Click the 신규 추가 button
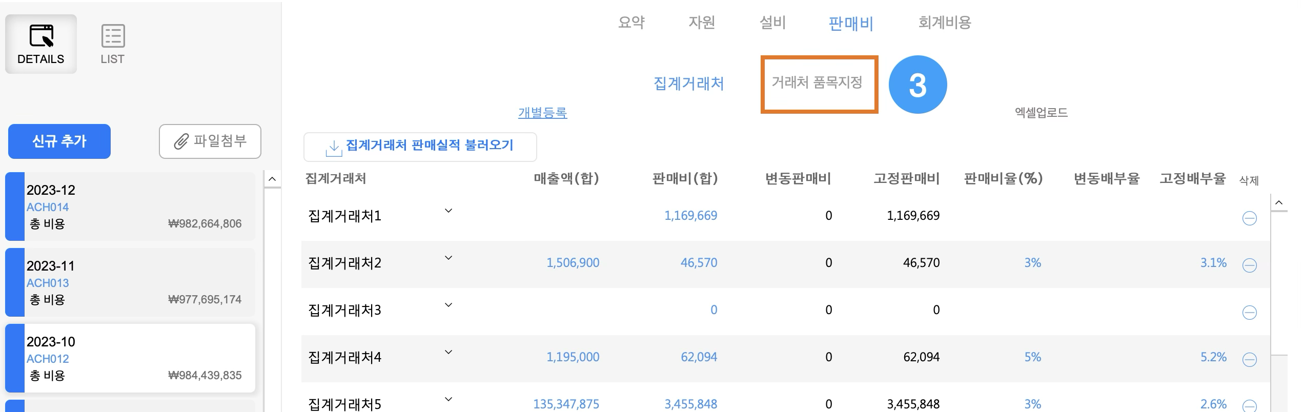1303x412 pixels. pyautogui.click(x=59, y=141)
